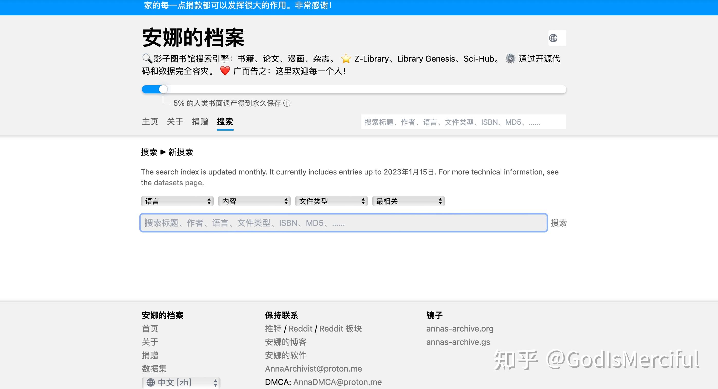Click the main search input field
The width and height of the screenshot is (718, 389).
343,223
